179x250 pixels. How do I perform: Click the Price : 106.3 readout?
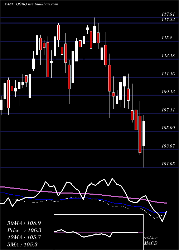24,230
